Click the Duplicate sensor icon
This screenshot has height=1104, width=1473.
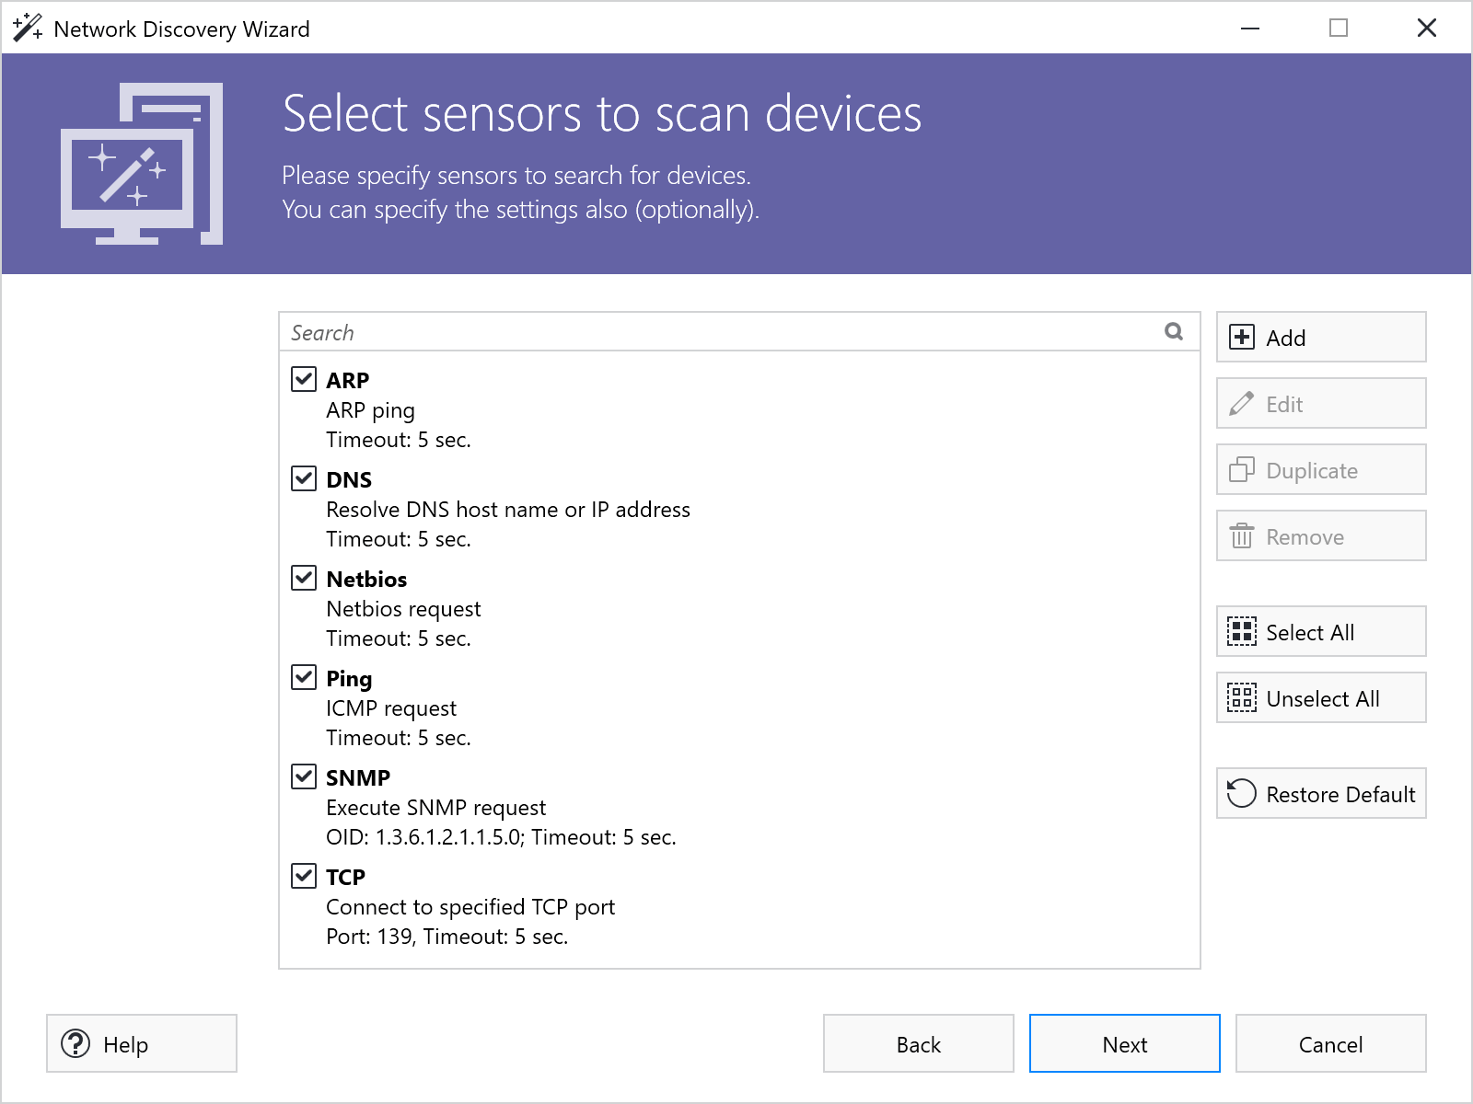pyautogui.click(x=1242, y=469)
